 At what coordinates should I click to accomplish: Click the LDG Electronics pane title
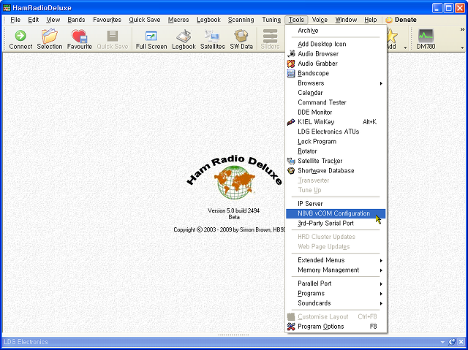pyautogui.click(x=26, y=342)
